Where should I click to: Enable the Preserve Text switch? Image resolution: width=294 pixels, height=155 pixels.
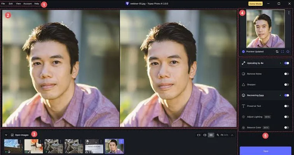pos(287,106)
